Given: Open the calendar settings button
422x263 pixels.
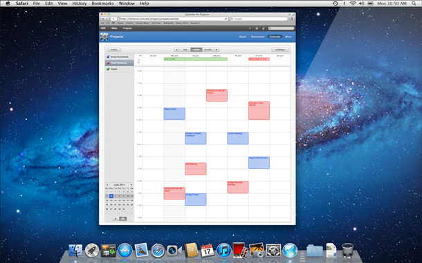Looking at the screenshot, I should [280, 50].
